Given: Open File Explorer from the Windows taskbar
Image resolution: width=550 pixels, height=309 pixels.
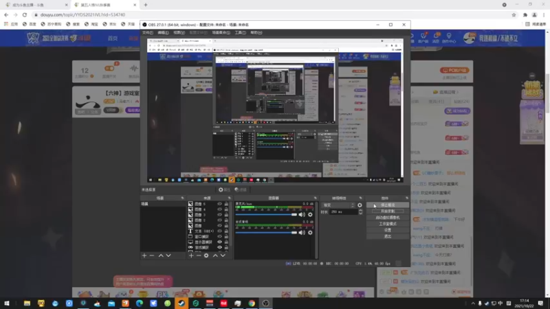Looking at the screenshot, I should (x=27, y=303).
